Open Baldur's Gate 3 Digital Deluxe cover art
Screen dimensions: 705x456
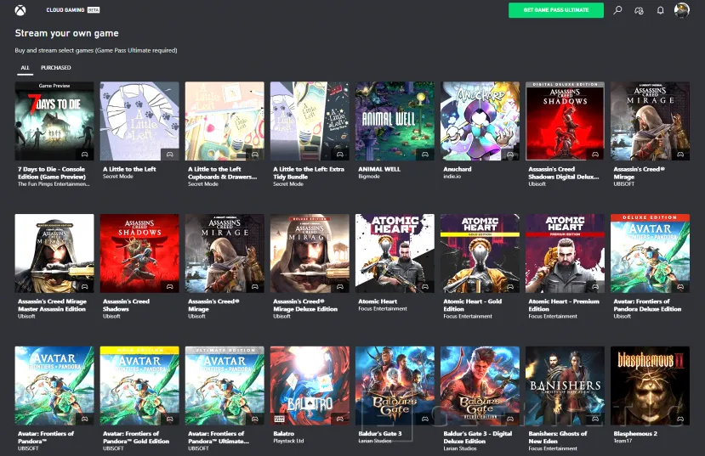[480, 386]
